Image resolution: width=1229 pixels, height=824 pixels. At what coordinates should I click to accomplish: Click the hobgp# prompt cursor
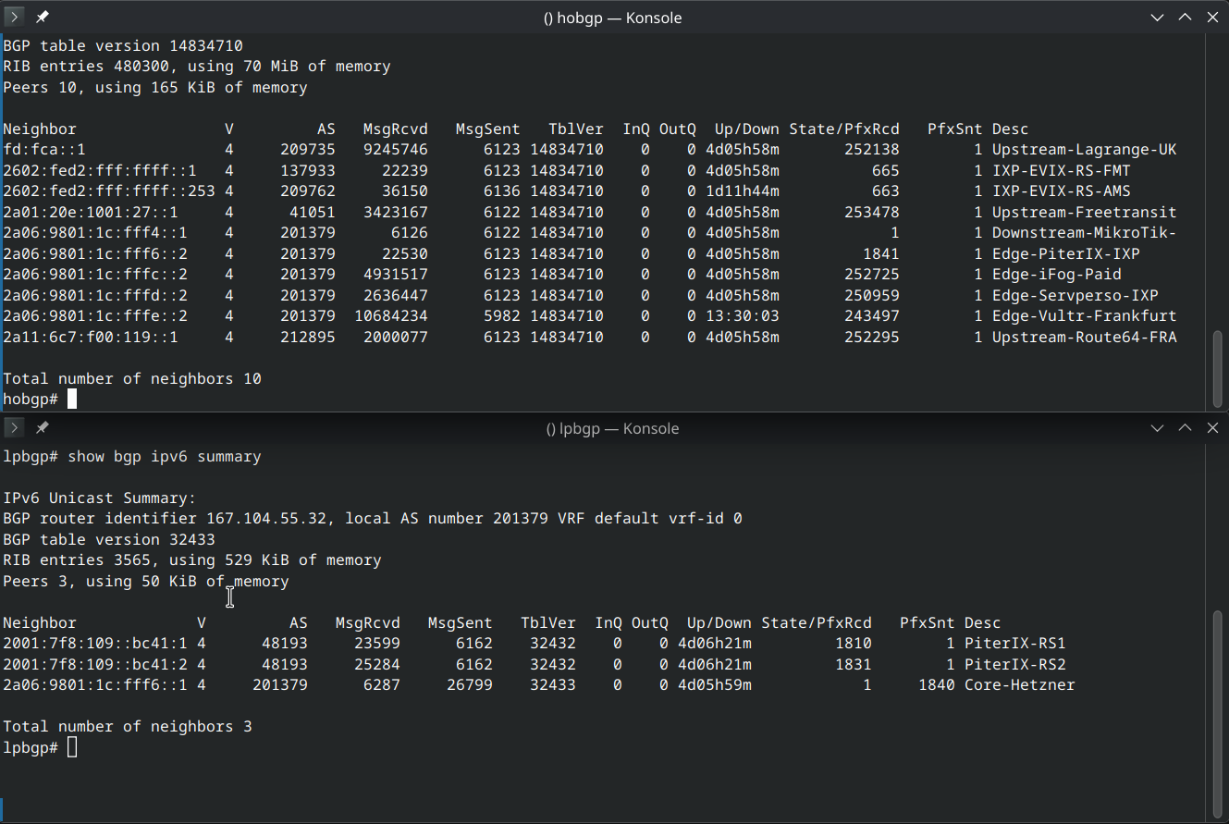pos(72,400)
